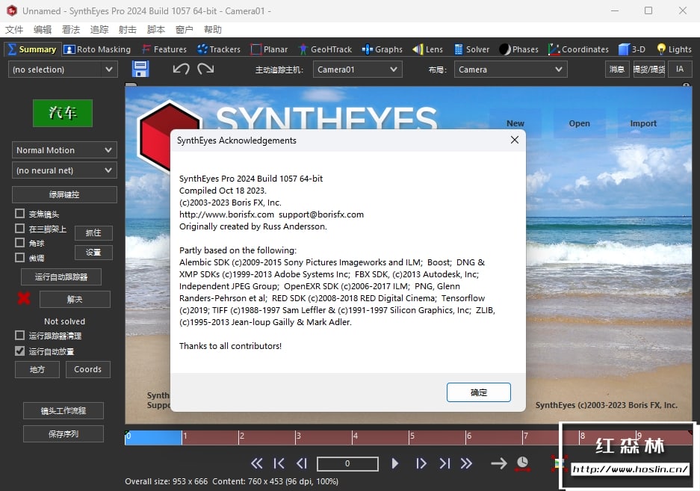Click the red X solve status icon
Image resolution: width=700 pixels, height=491 pixels.
pos(24,299)
